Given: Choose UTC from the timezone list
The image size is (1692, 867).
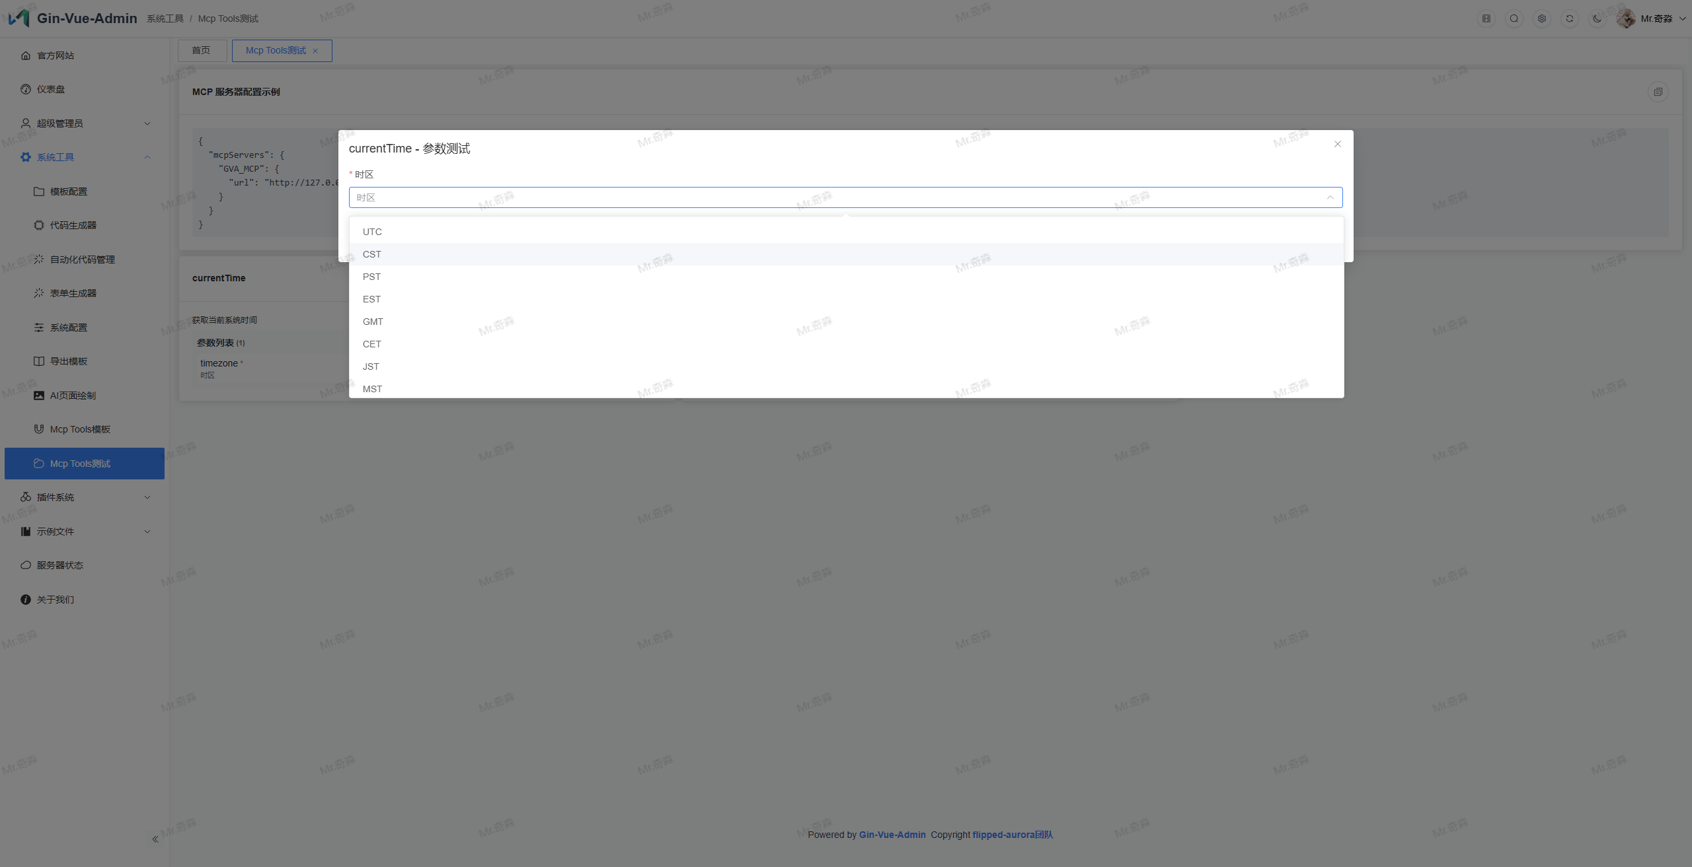Looking at the screenshot, I should (372, 232).
